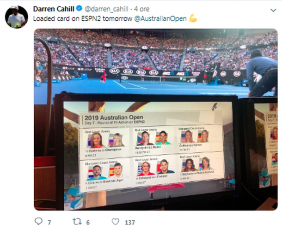The height and width of the screenshot is (229, 282).
Task: Open the attached tennis arena photo
Action: (156, 119)
